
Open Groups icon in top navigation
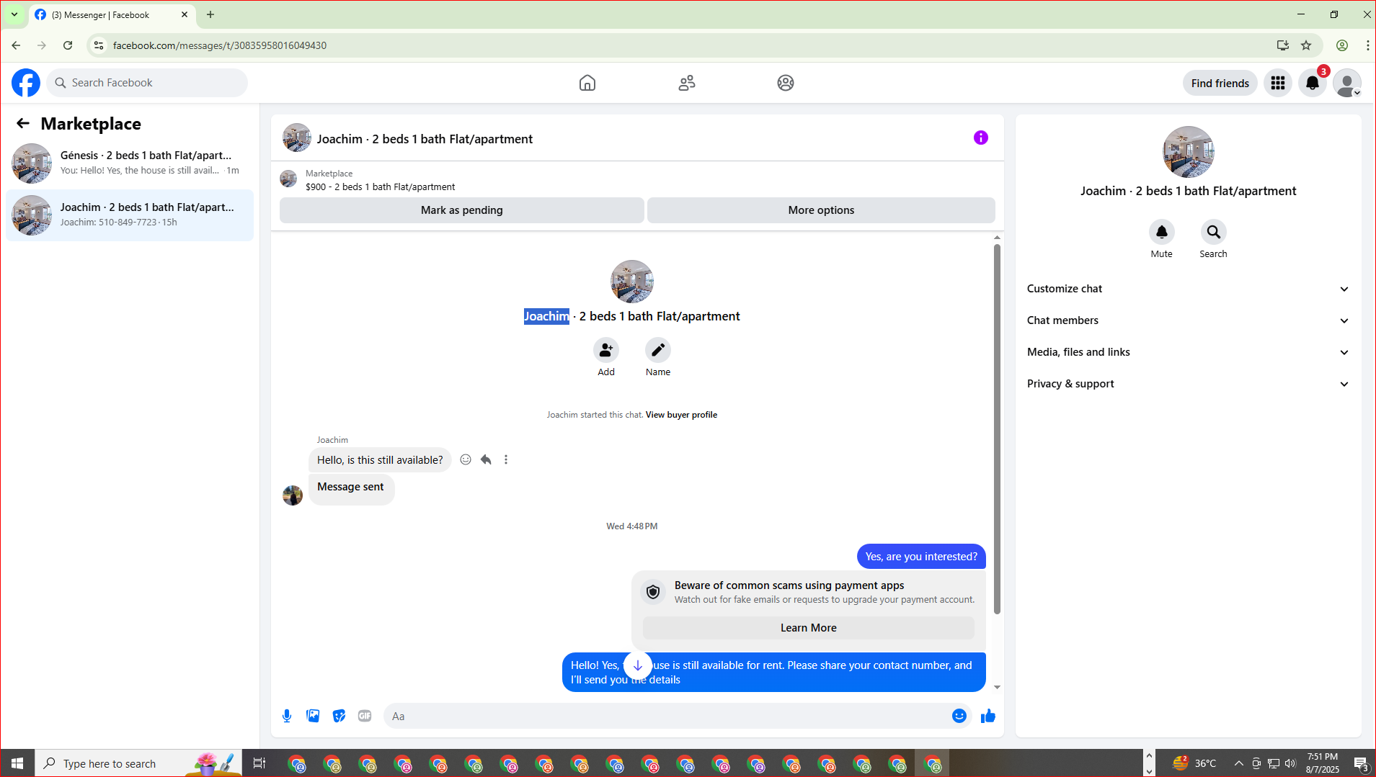click(786, 83)
